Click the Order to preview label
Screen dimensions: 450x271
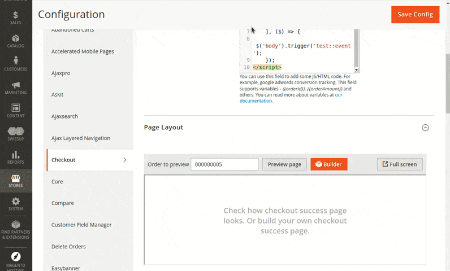(x=168, y=164)
